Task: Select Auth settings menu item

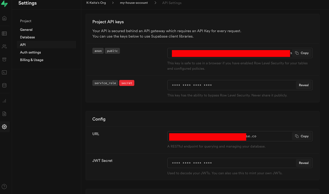Action: [x=30, y=52]
